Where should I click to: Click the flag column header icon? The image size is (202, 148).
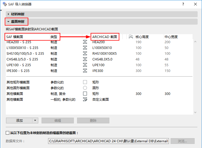(x=131, y=37)
